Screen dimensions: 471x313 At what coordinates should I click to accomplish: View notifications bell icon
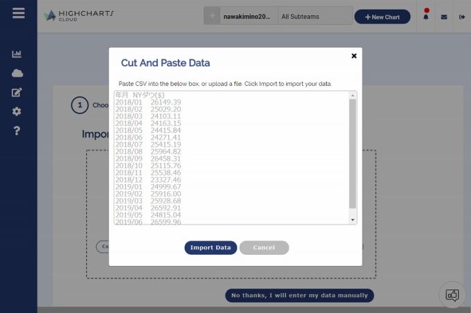point(426,17)
